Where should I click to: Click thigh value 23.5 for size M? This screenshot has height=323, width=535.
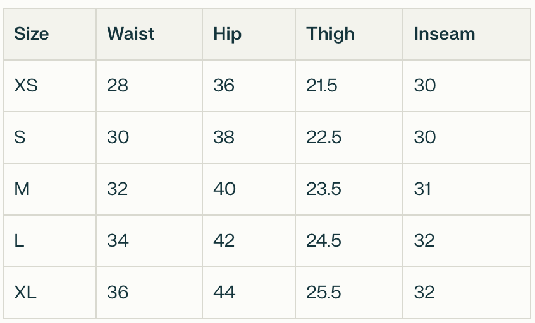324,189
